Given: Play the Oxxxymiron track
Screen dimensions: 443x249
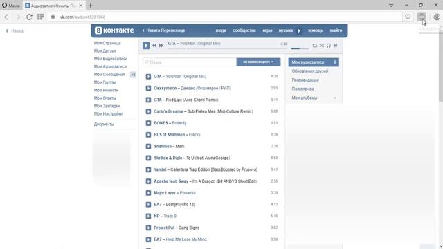Looking at the screenshot, I should 148,88.
